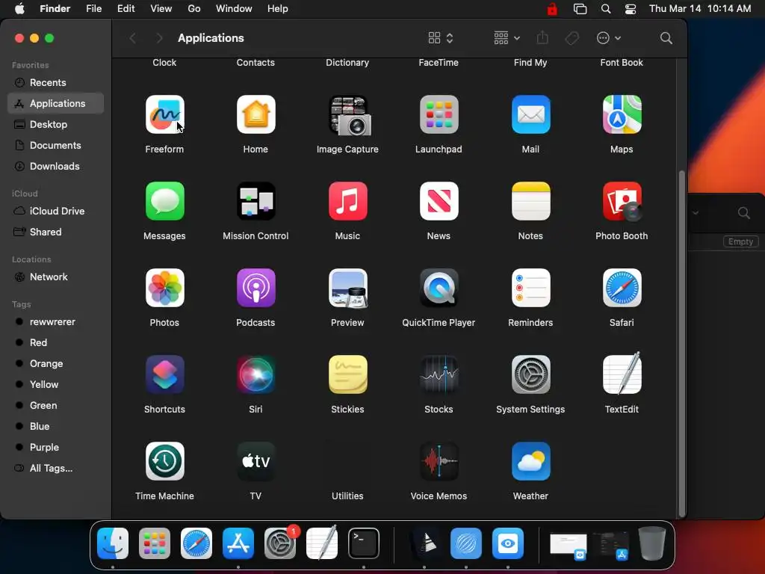The width and height of the screenshot is (765, 574).
Task: Open Desktop in the sidebar
Action: click(55, 125)
